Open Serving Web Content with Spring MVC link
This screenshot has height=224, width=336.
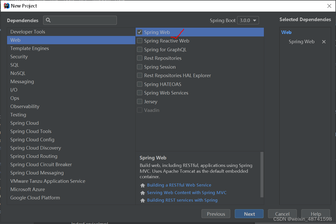click(x=187, y=193)
